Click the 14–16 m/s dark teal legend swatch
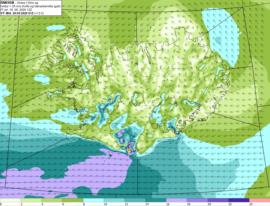Viewport: 270px width, 206px height. (x=156, y=200)
